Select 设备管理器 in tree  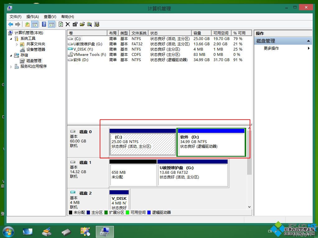(x=35, y=50)
